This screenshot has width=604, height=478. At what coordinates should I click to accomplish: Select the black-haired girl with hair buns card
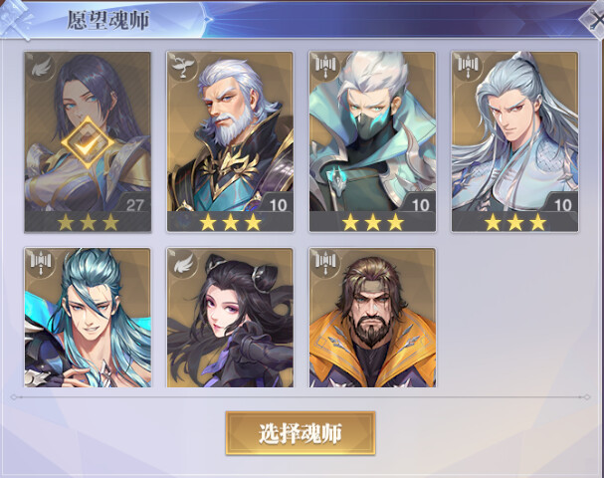pos(230,318)
